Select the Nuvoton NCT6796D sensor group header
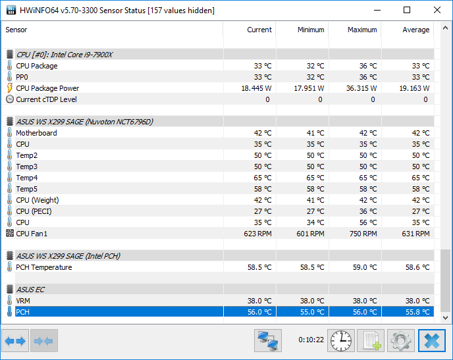Image resolution: width=453 pixels, height=360 pixels. (x=220, y=122)
